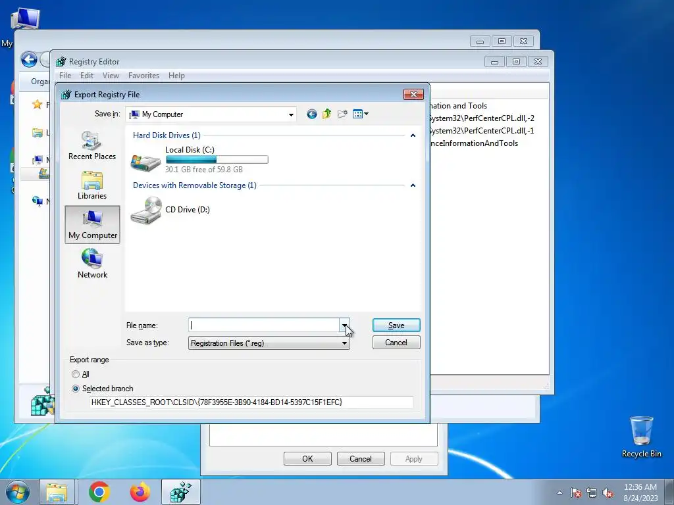Switch to Registry Editor taskbar button
The width and height of the screenshot is (674, 505).
coord(181,492)
